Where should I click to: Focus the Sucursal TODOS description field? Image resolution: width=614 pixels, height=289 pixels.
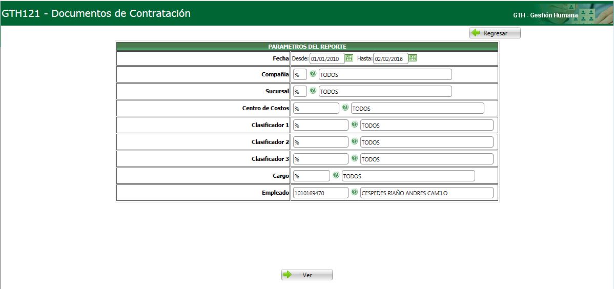(x=385, y=91)
